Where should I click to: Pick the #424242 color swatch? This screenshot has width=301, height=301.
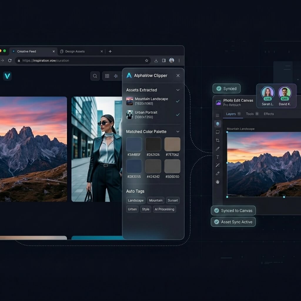point(153,166)
